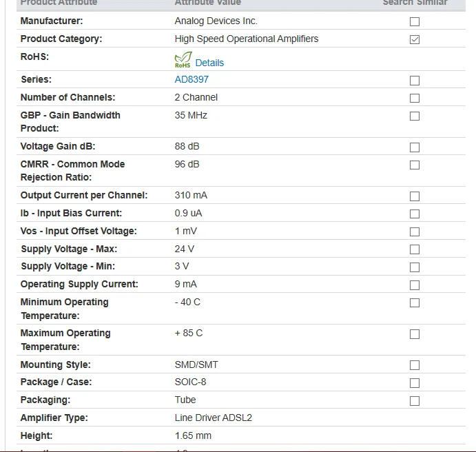The image size is (476, 452).
Task: Check the Input Bias Current checkbox
Action: [415, 214]
